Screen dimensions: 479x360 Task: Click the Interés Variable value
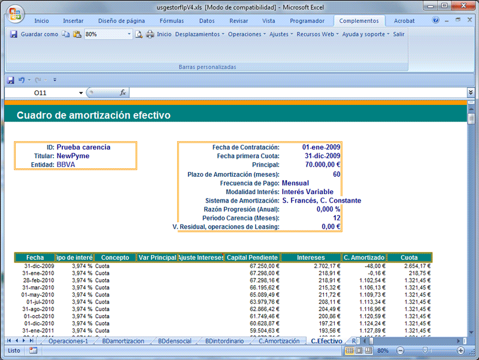coord(307,192)
